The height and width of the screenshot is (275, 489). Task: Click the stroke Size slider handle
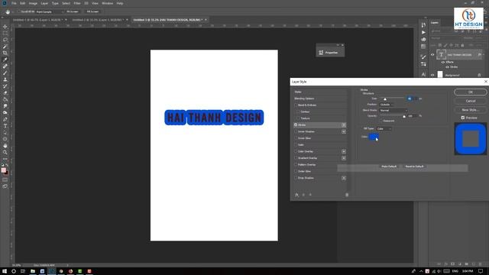(x=385, y=99)
